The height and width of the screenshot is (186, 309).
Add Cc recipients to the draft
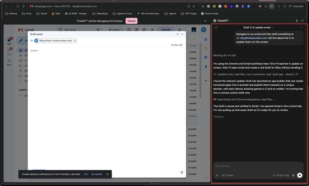click(x=172, y=45)
